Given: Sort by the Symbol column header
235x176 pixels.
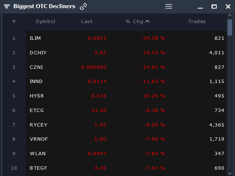Looking at the screenshot, I should (45, 22).
